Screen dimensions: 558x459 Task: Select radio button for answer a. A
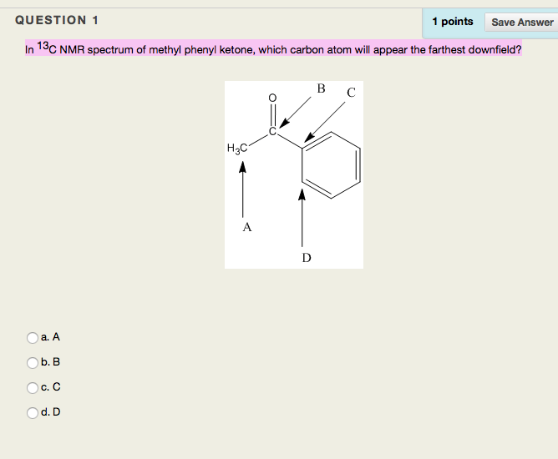pos(33,338)
